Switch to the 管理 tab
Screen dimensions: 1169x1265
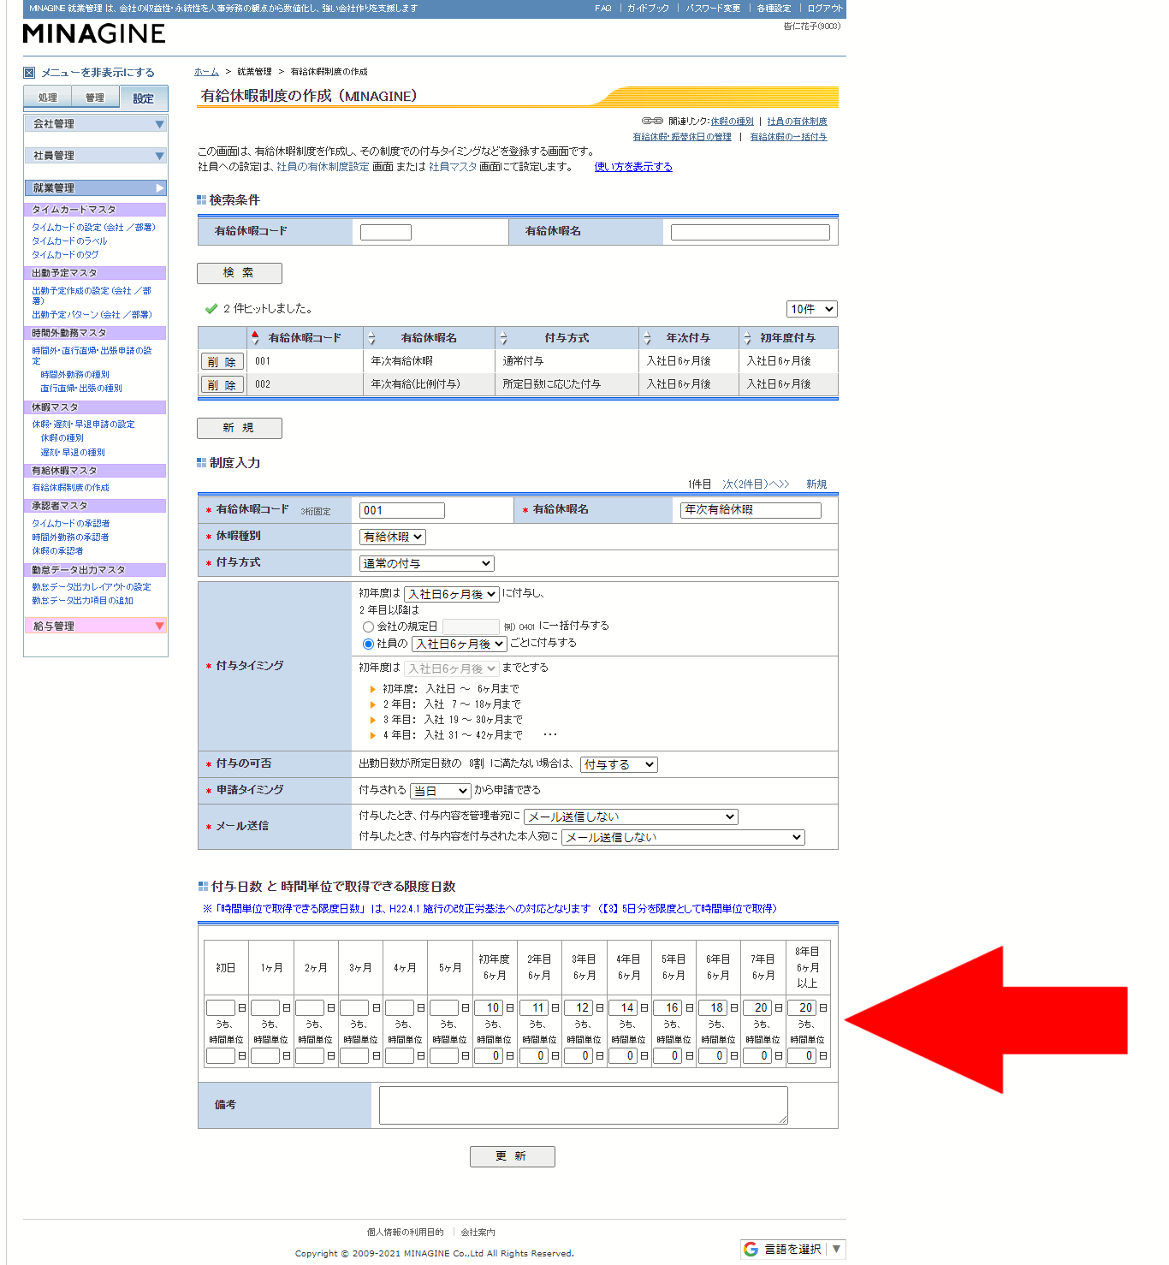click(x=95, y=98)
